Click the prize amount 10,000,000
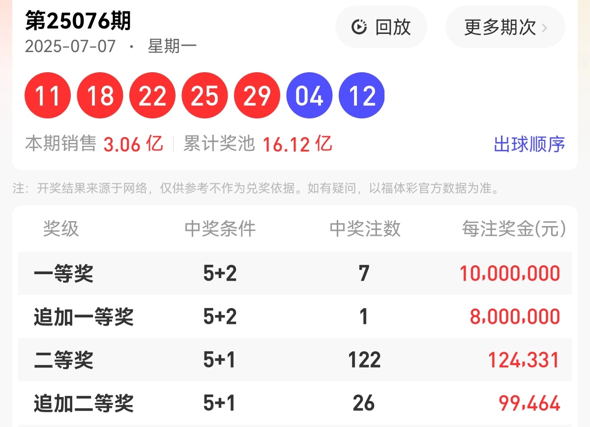 (x=510, y=274)
